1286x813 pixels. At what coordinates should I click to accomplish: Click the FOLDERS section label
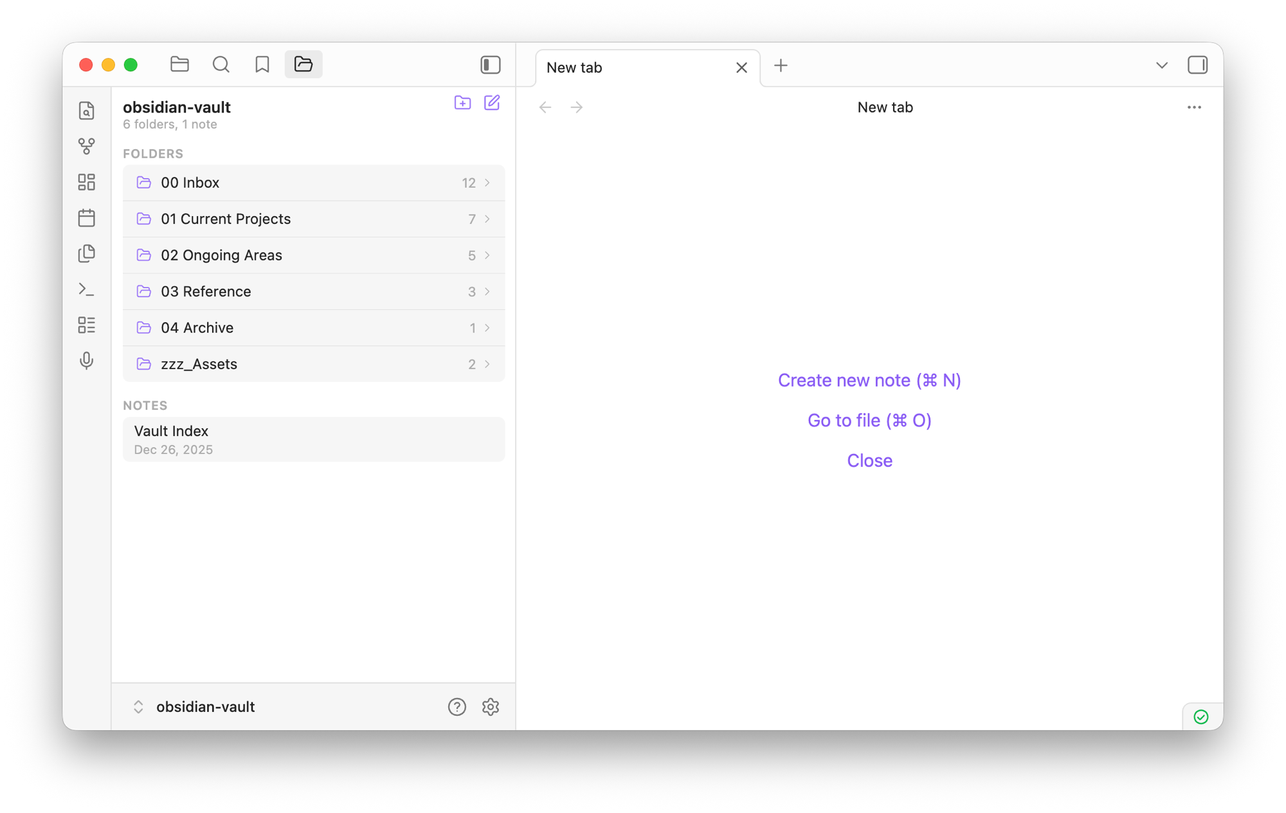pyautogui.click(x=153, y=154)
